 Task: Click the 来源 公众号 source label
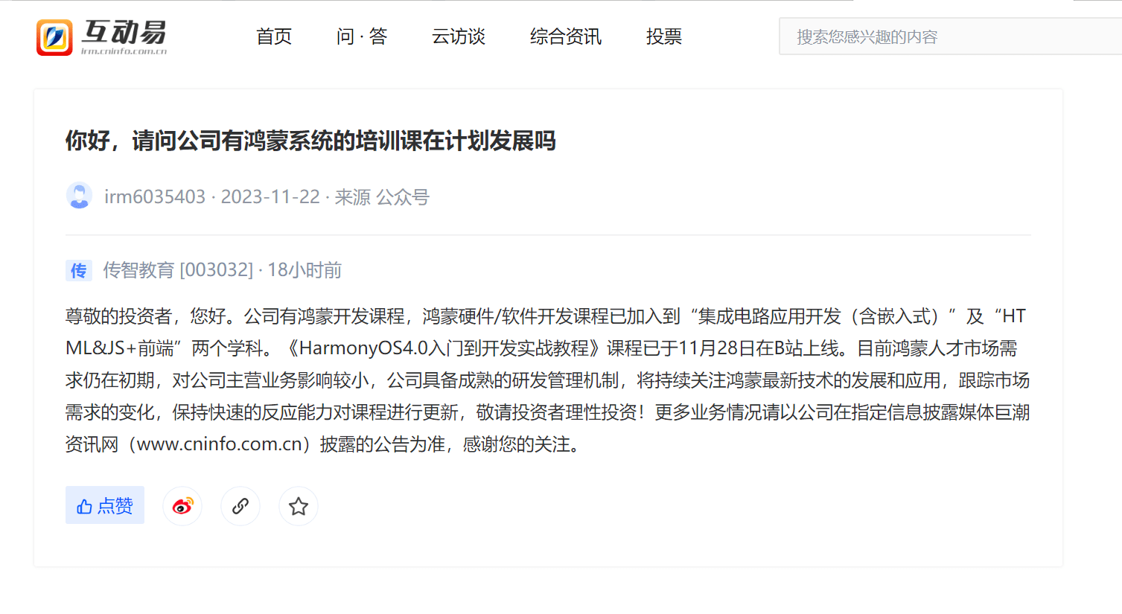382,196
